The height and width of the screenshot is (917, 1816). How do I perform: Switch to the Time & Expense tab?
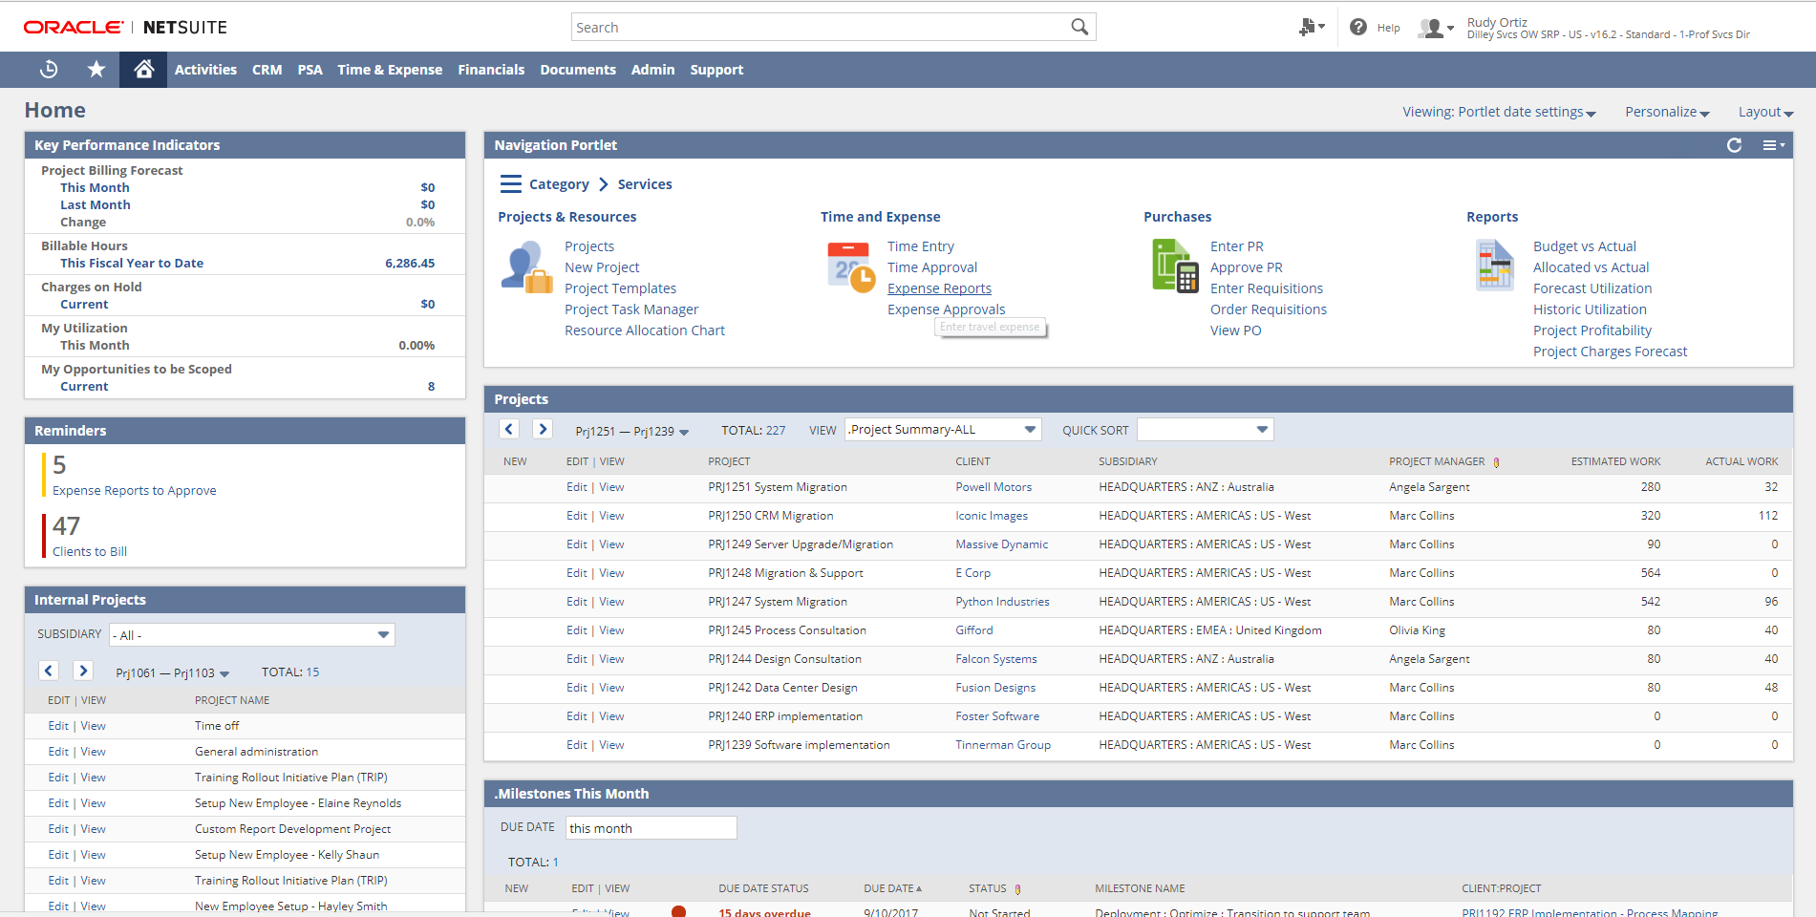pyautogui.click(x=389, y=69)
